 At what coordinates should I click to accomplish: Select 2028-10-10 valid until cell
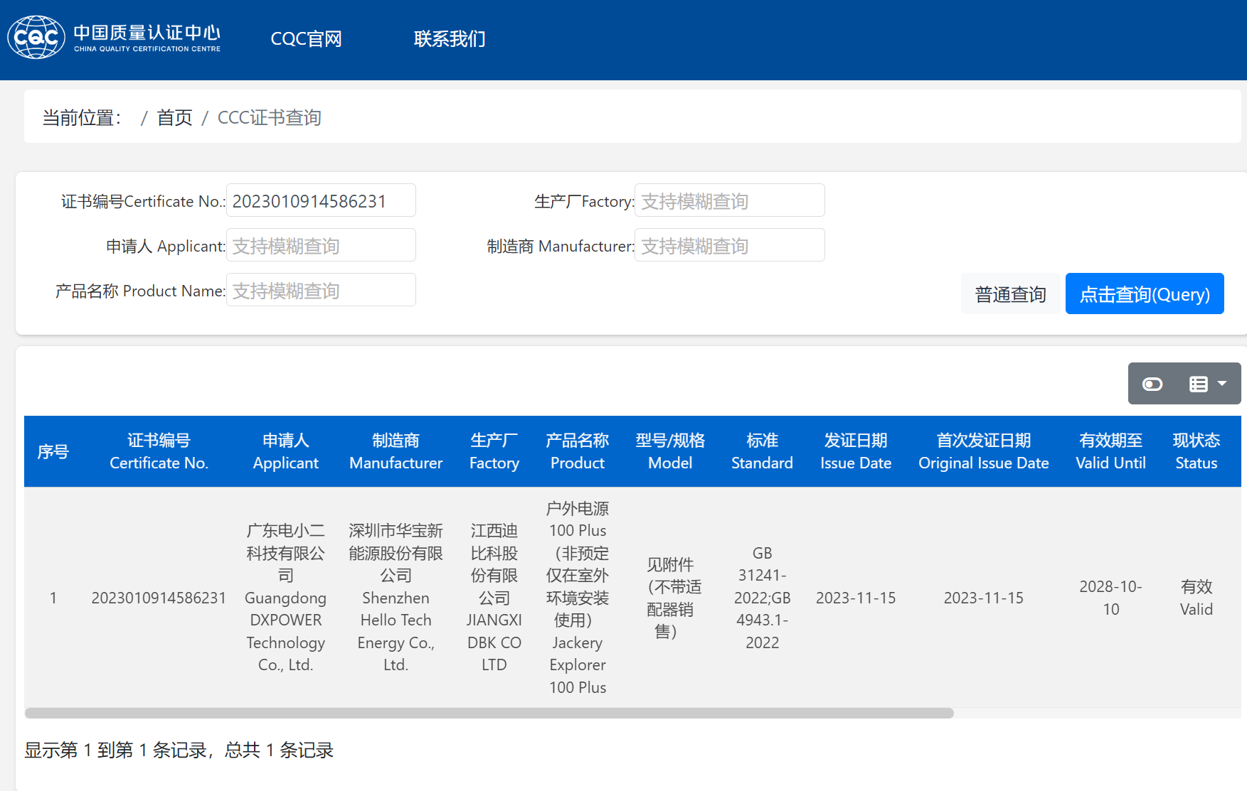point(1110,598)
